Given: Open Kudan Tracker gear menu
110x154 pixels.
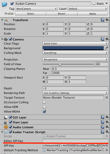Looking at the screenshot, I should tap(107, 132).
